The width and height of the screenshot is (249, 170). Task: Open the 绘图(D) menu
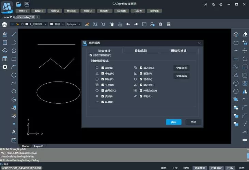click(x=88, y=11)
